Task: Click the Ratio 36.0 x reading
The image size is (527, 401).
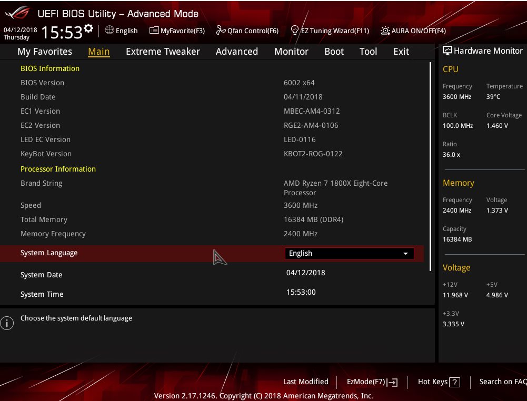Action: click(x=451, y=155)
